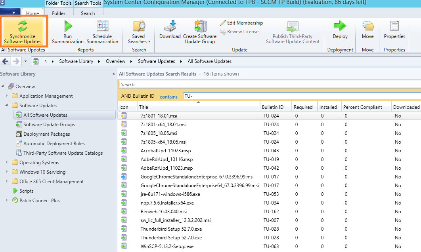Create Software Update Group
The height and width of the screenshot is (252, 421).
click(x=200, y=27)
